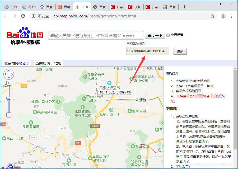
Task: Click the 更换城市 link
Action: [22, 64]
